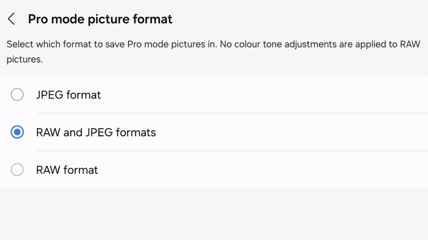Click blank space right of "RAW and JPEG formats"
428x240 pixels.
pyautogui.click(x=292, y=132)
